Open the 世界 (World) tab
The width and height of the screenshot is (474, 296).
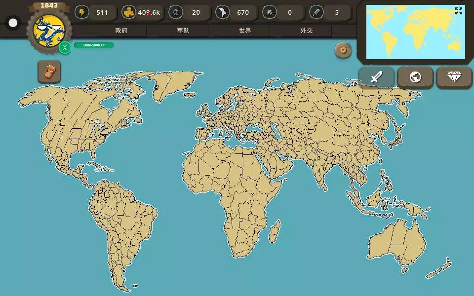(244, 31)
